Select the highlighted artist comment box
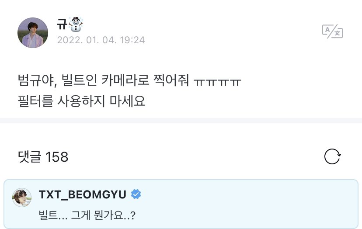This screenshot has height=229, width=362. pyautogui.click(x=181, y=204)
